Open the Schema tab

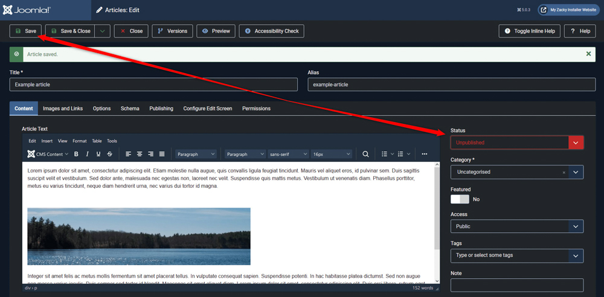130,109
